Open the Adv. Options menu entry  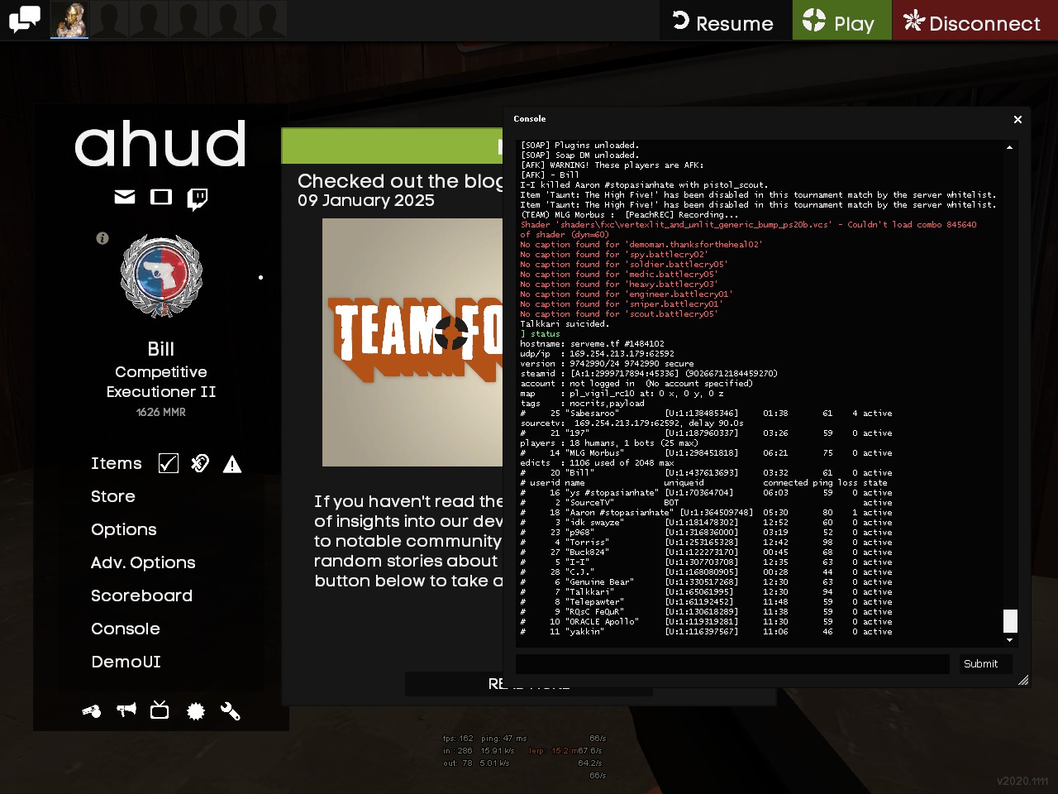pyautogui.click(x=143, y=562)
